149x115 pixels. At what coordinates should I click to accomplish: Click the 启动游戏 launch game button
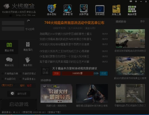click(19, 104)
